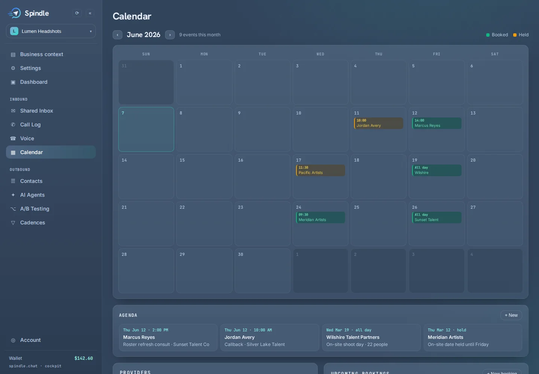Click the A/B Testing branch icon
The height and width of the screenshot is (374, 539).
pyautogui.click(x=13, y=209)
